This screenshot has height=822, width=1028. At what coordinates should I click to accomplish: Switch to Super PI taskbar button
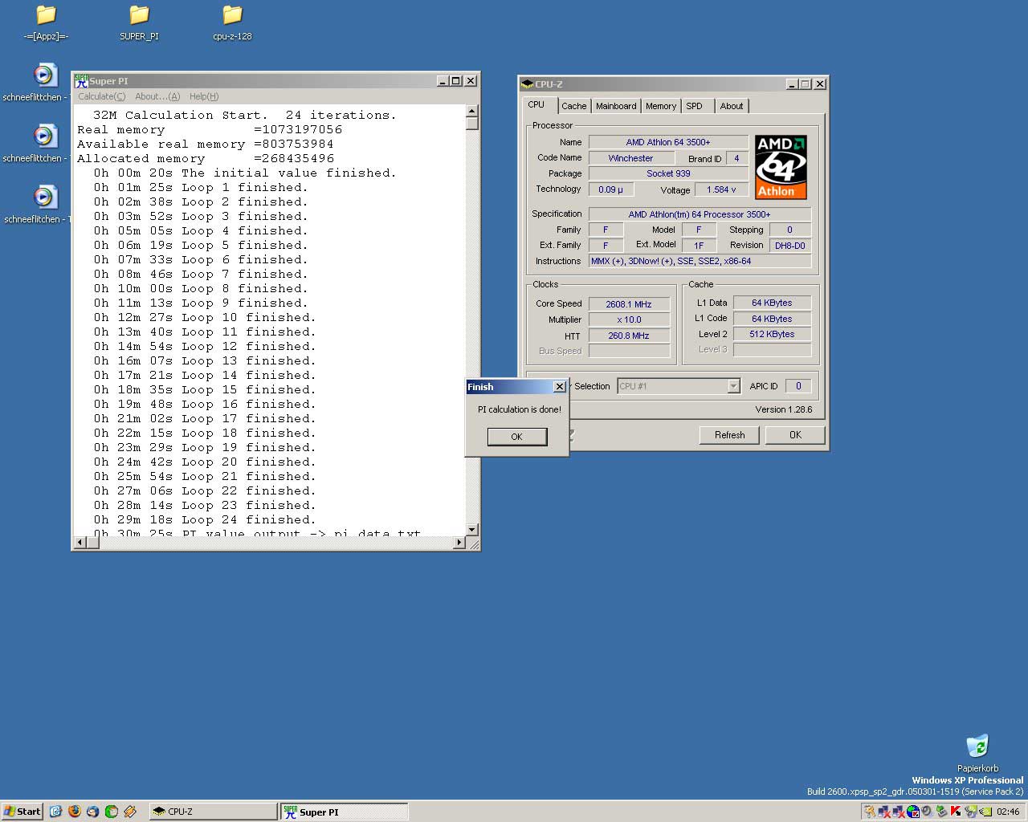pyautogui.click(x=344, y=812)
